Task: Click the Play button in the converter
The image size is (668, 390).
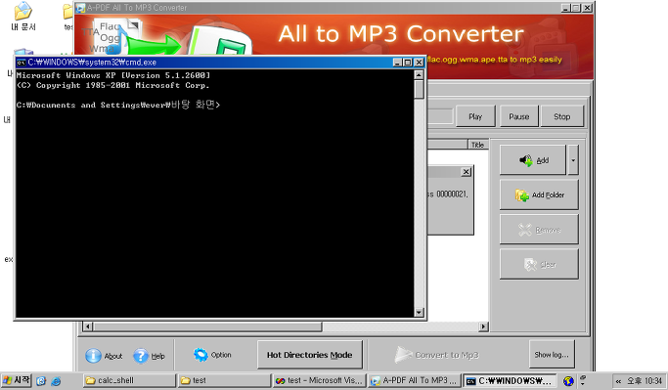Action: [x=475, y=116]
